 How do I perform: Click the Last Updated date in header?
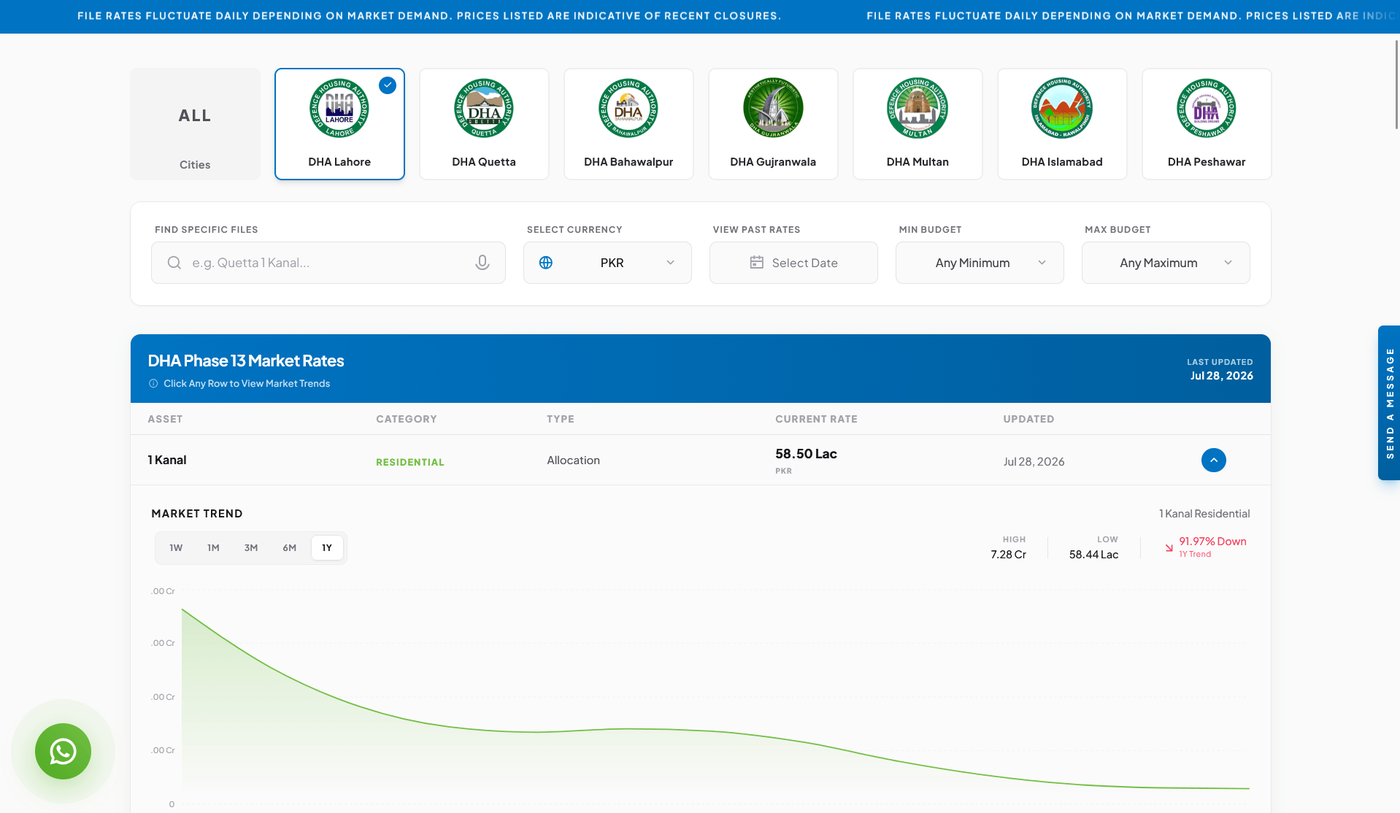(x=1221, y=376)
